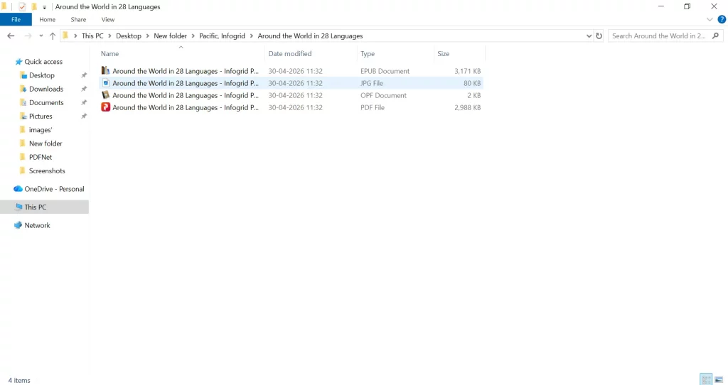728x385 pixels.
Task: Unpin Pictures using its pin icon
Action: point(84,116)
